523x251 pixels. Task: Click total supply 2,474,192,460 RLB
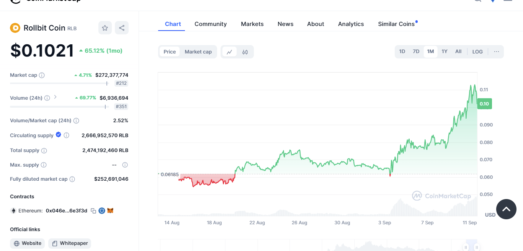tap(105, 151)
